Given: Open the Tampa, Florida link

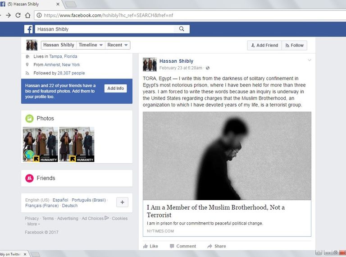Looking at the screenshot, I should (64, 57).
